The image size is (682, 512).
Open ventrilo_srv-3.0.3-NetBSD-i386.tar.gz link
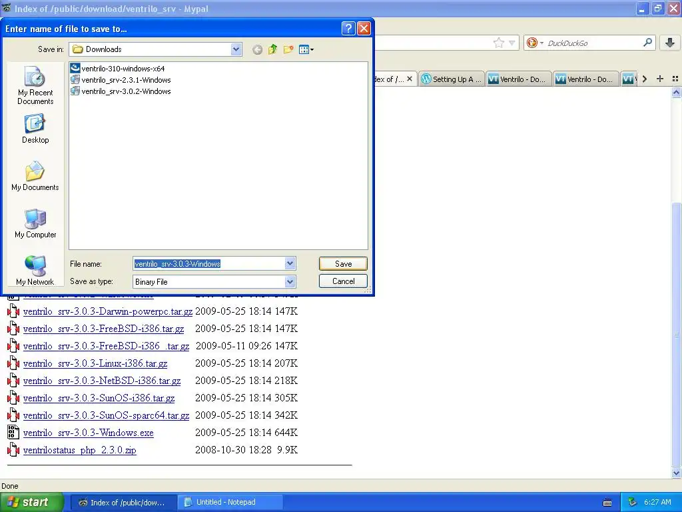click(102, 381)
